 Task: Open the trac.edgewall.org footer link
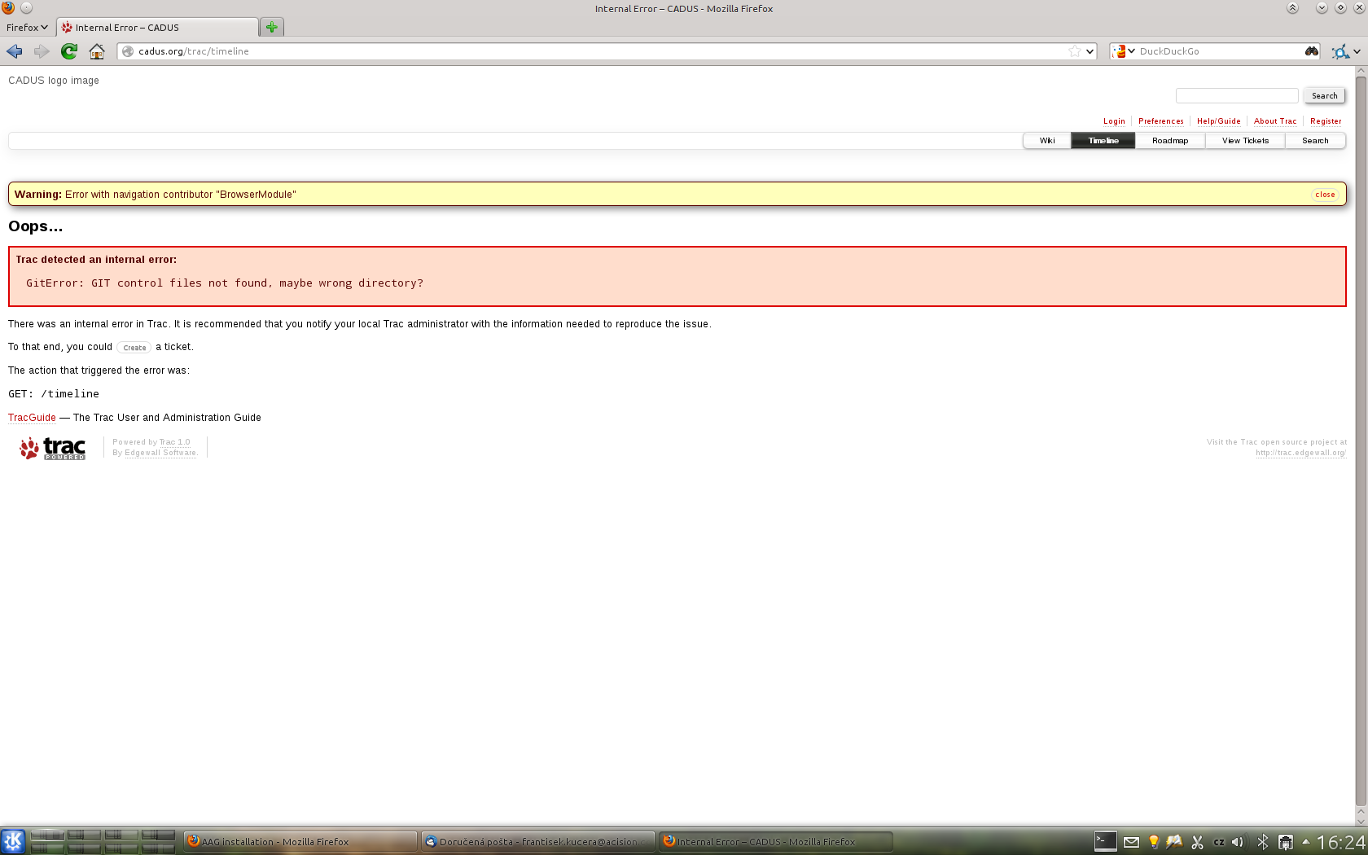[1300, 453]
